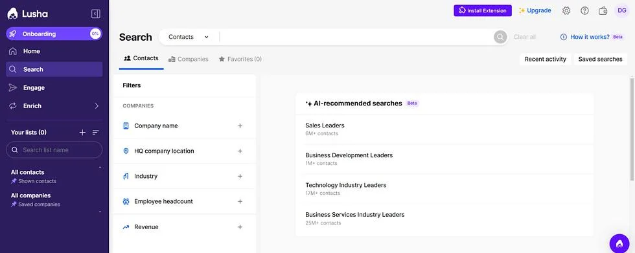Switch to Favorites (0) tab
The width and height of the screenshot is (635, 253).
pyautogui.click(x=240, y=59)
